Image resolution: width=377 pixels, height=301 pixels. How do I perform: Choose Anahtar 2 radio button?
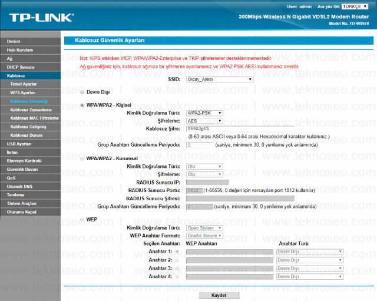coord(177,260)
